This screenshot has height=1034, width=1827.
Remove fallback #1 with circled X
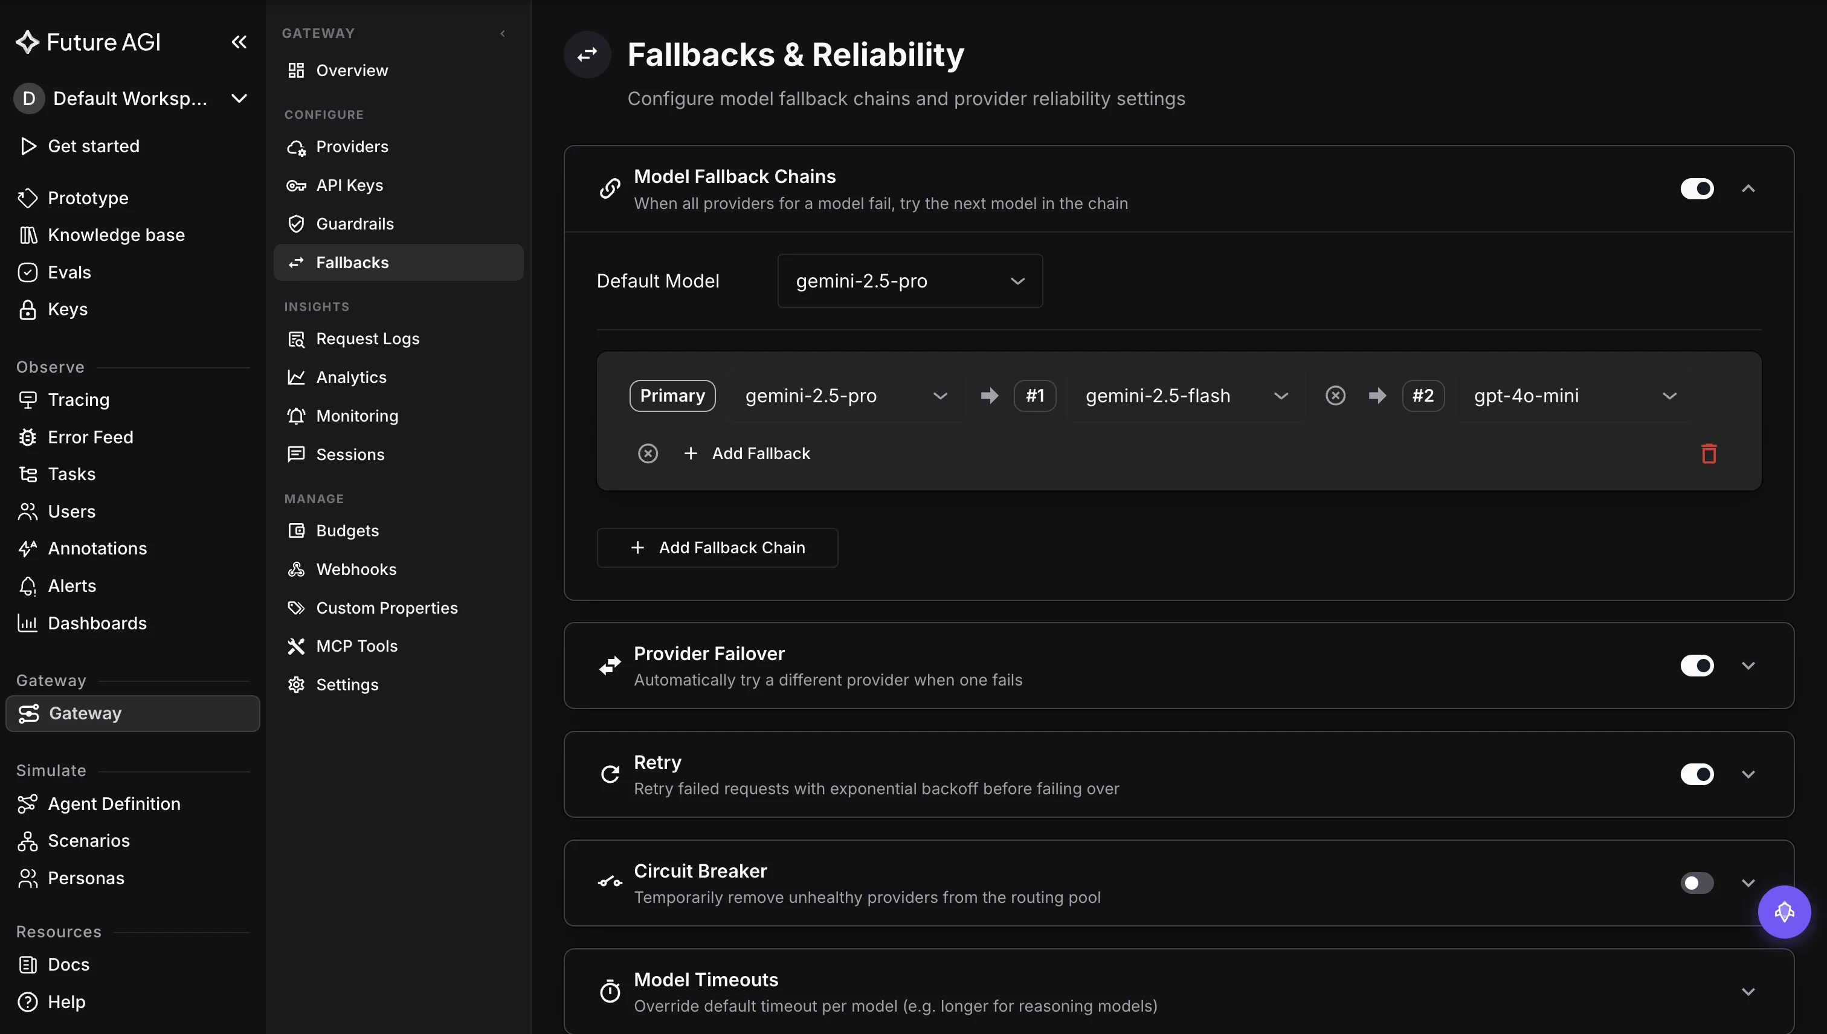click(x=1335, y=396)
